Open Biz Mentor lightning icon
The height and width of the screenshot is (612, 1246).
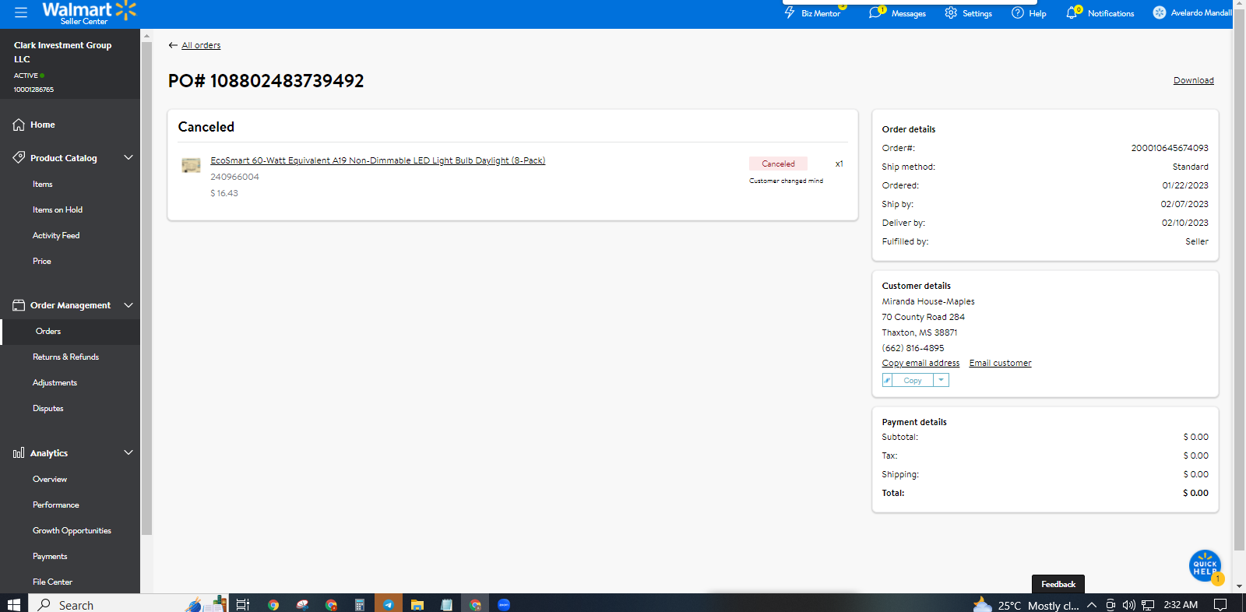point(790,12)
